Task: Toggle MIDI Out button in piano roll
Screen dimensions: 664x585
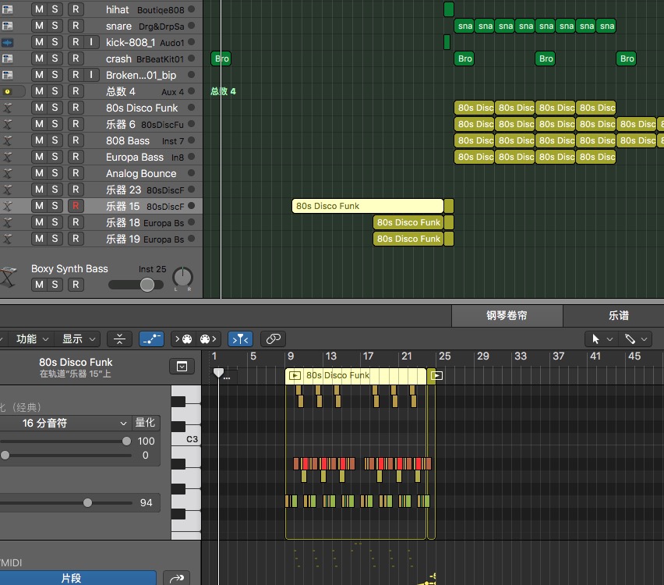Action: [208, 339]
